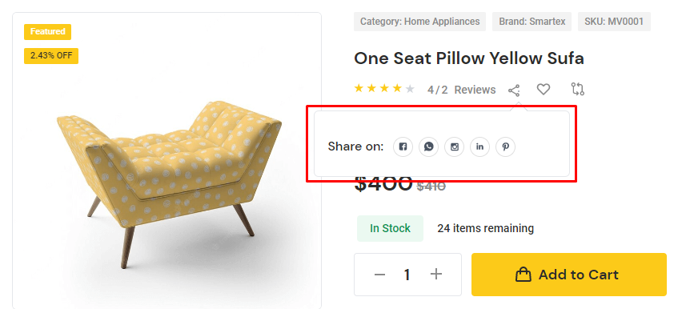Screen dimensions: 678x309
Task: Add product to wishlist with heart icon
Action: point(543,90)
